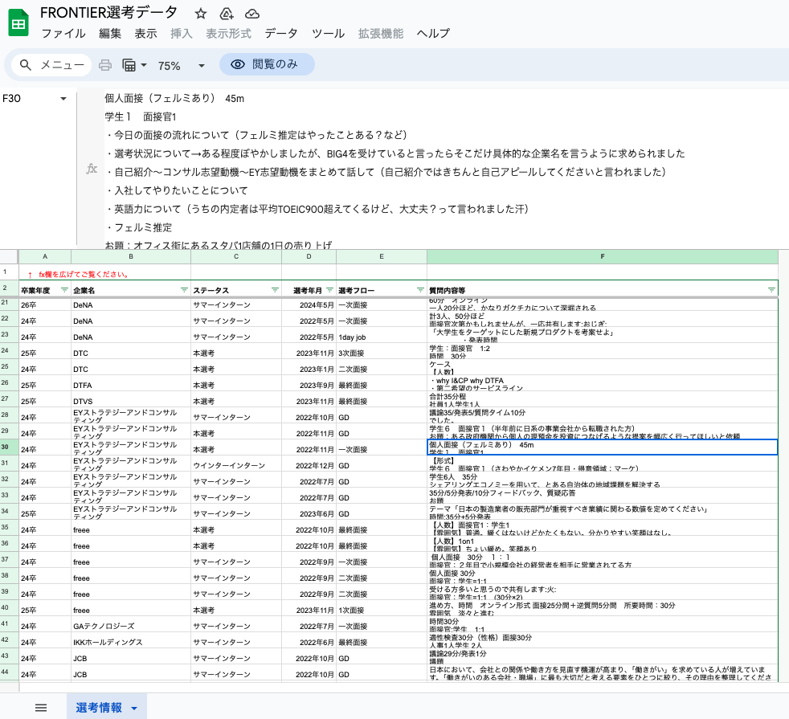Select column F header
The height and width of the screenshot is (719, 789).
(602, 256)
